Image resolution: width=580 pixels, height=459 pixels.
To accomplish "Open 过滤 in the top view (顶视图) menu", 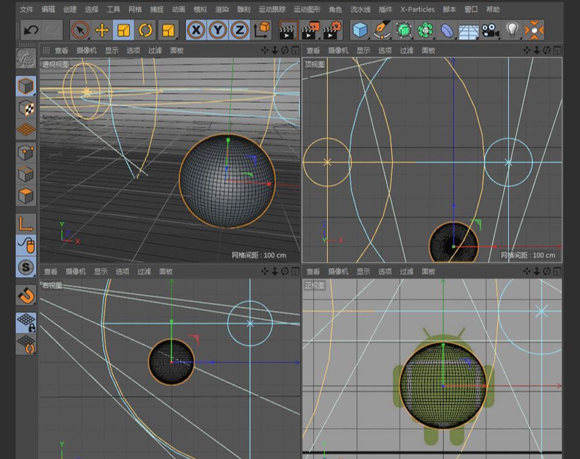I will coord(407,50).
